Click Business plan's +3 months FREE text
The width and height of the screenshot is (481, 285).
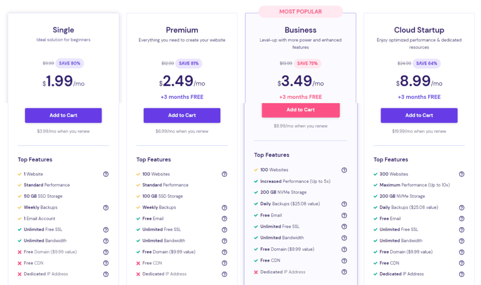(x=300, y=97)
